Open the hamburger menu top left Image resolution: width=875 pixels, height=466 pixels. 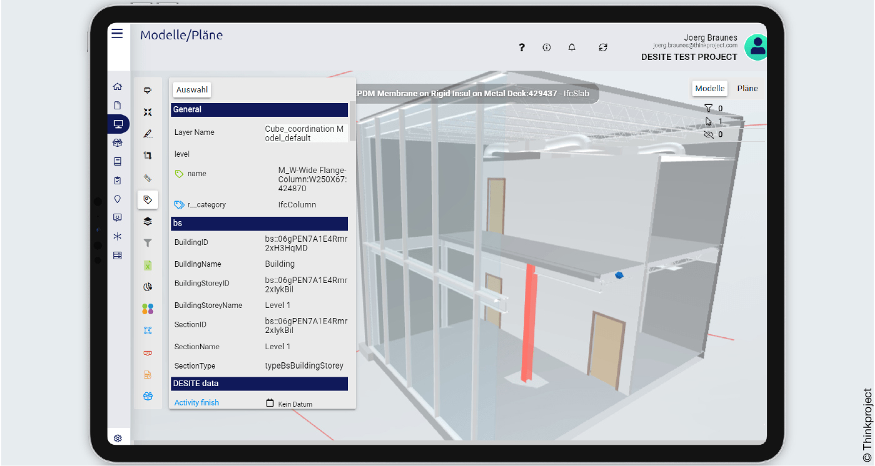point(117,33)
